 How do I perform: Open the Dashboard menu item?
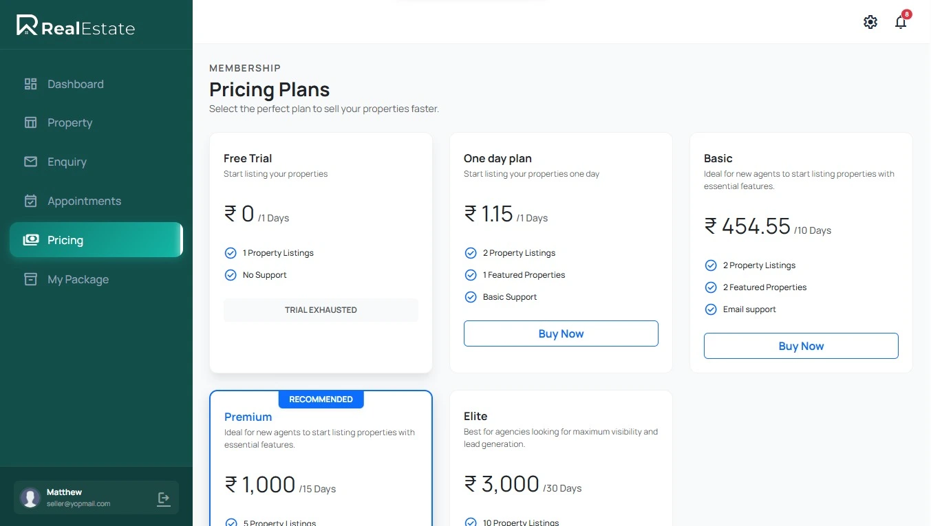tap(76, 84)
